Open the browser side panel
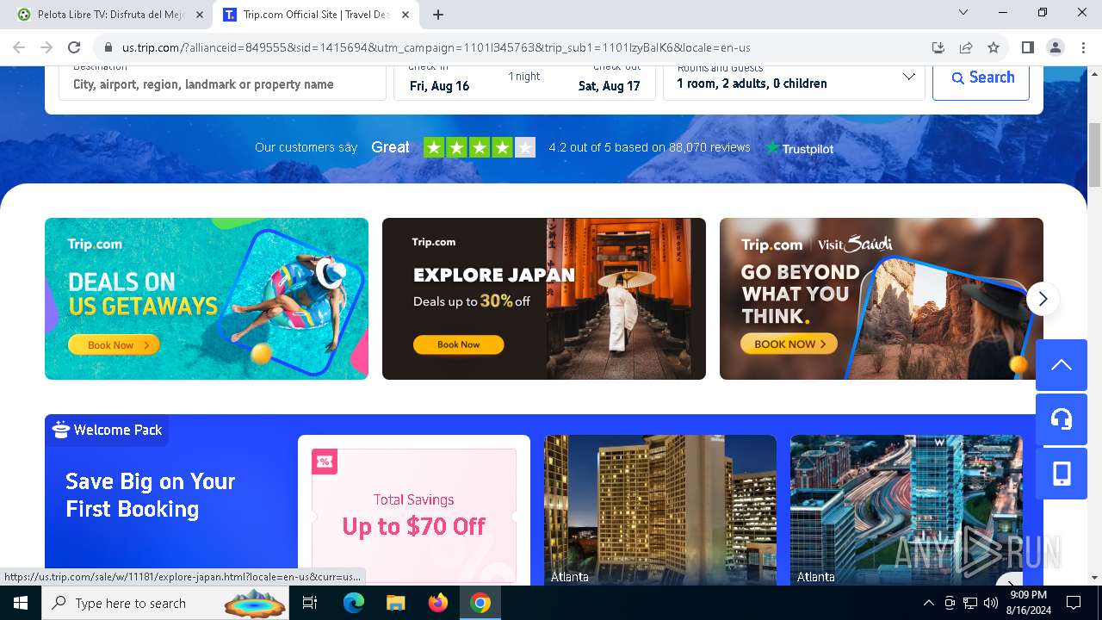 click(x=1027, y=47)
